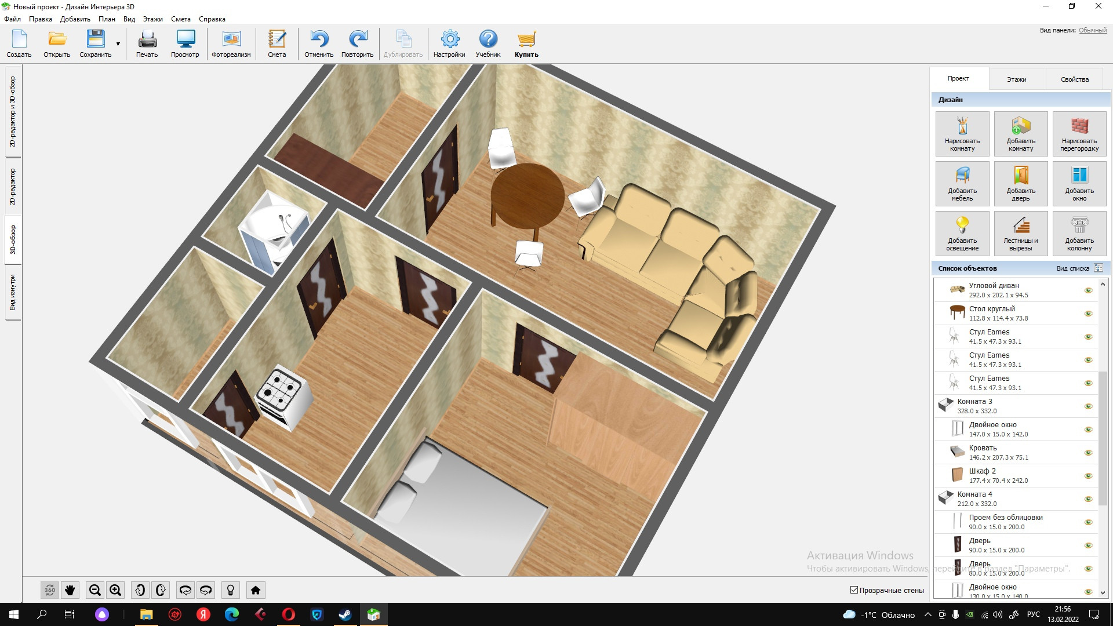Viewport: 1113px width, 626px height.
Task: Click Лестницы и вырезы icon
Action: pos(1020,225)
